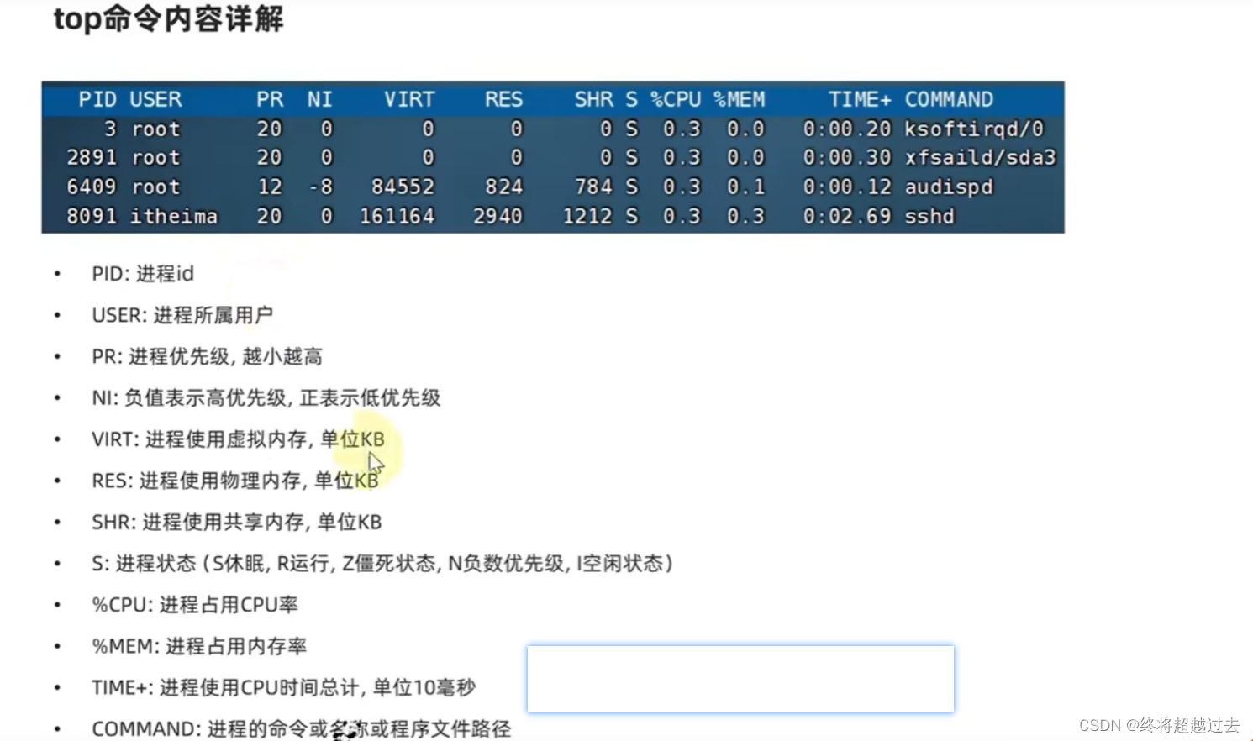Image resolution: width=1253 pixels, height=741 pixels.
Task: Click the PR priority explanation line
Action: pyautogui.click(x=207, y=356)
